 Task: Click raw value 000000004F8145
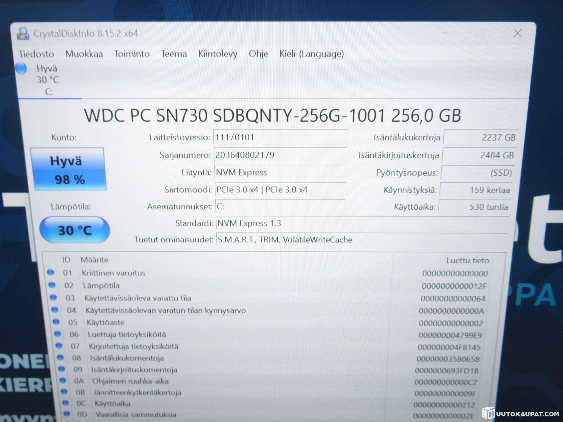pyautogui.click(x=449, y=347)
